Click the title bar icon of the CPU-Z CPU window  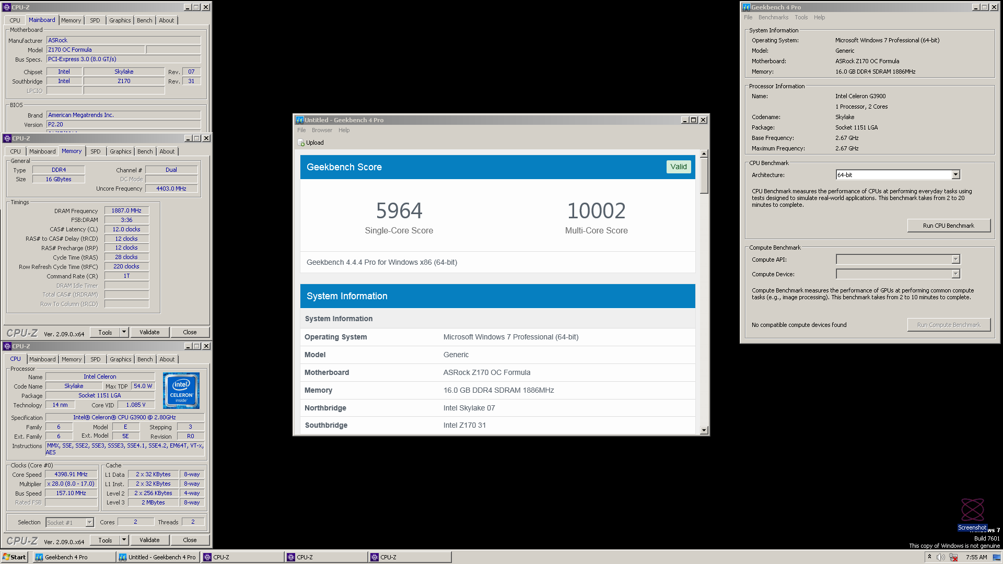coord(7,346)
